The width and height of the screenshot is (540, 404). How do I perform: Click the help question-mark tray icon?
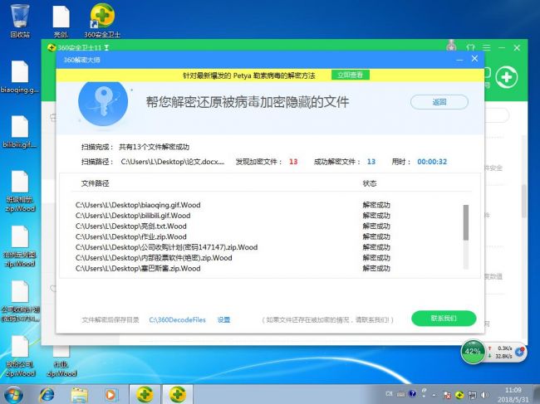(x=412, y=394)
